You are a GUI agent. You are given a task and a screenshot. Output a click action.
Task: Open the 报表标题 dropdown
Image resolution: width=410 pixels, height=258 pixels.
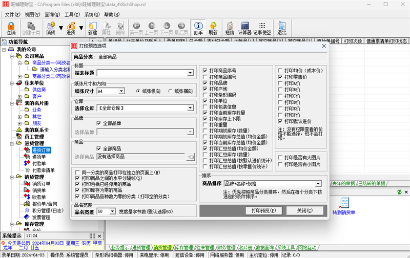point(190,73)
